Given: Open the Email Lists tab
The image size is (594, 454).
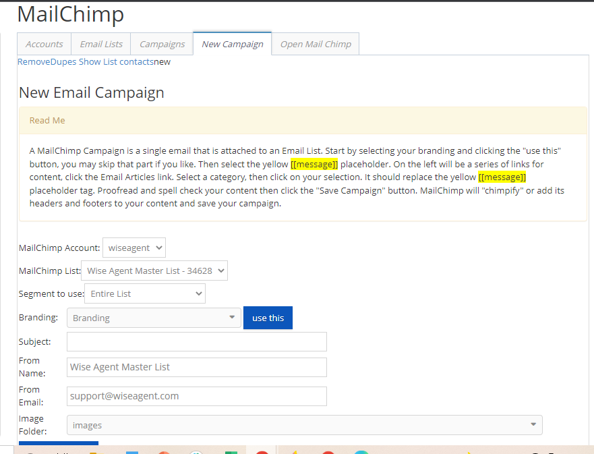Looking at the screenshot, I should coord(101,44).
